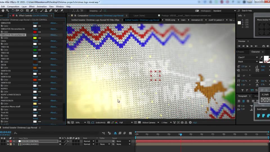The image size is (270, 152).
Task: Open the magnification 50% dropdown
Action: point(81,122)
